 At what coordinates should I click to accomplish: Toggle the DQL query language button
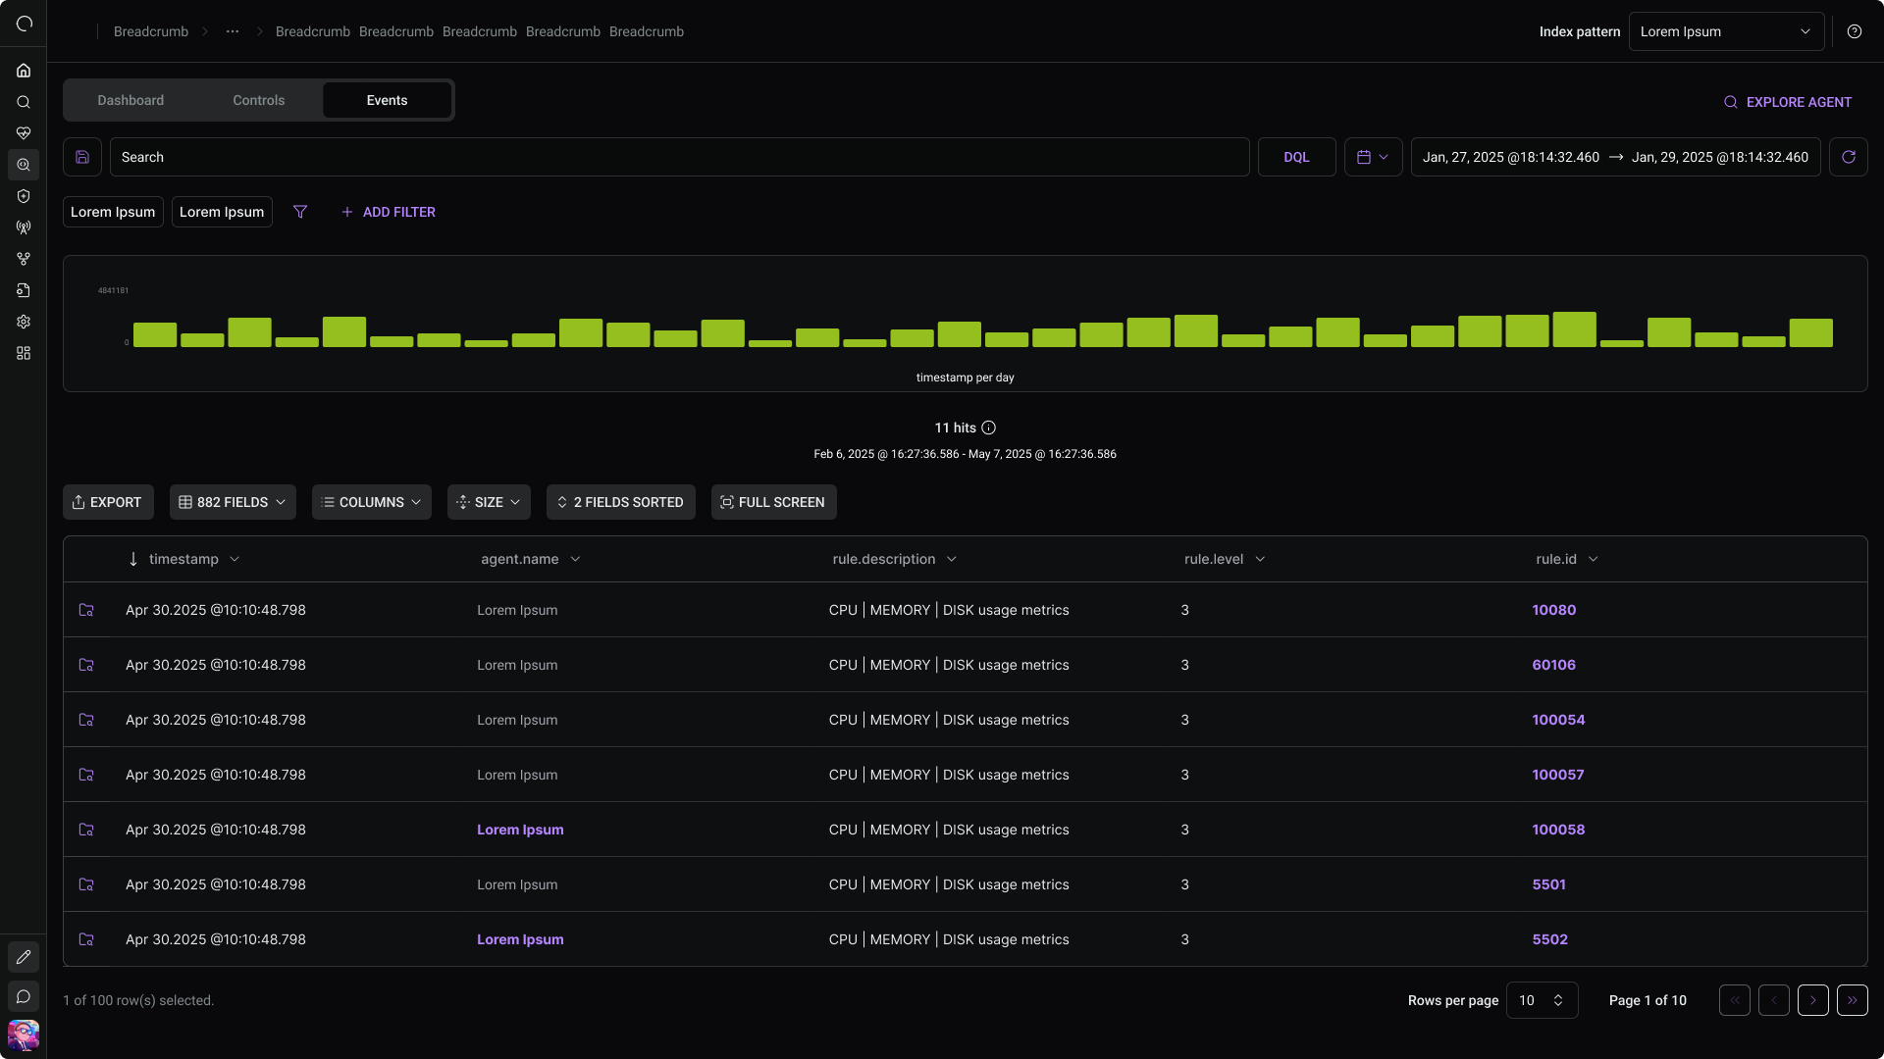(x=1296, y=157)
